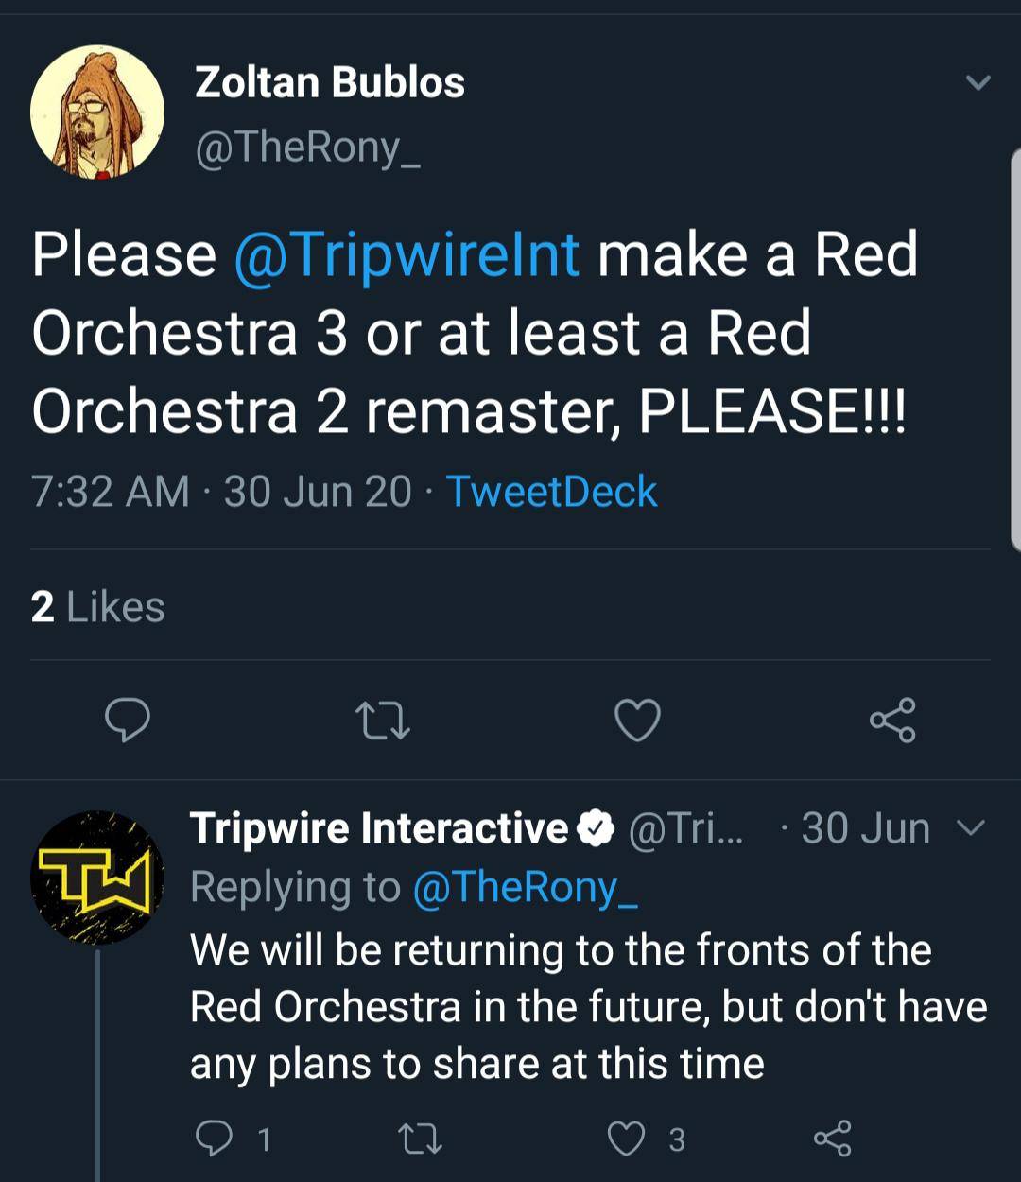The width and height of the screenshot is (1021, 1182).
Task: Share Tripwire Interactive's reply
Action: point(836,1139)
